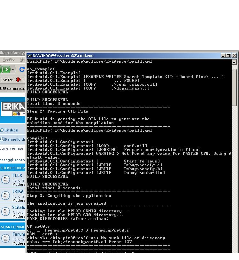
Task: Click the 'WARNING > Not found any value' line
Action: coord(129,154)
